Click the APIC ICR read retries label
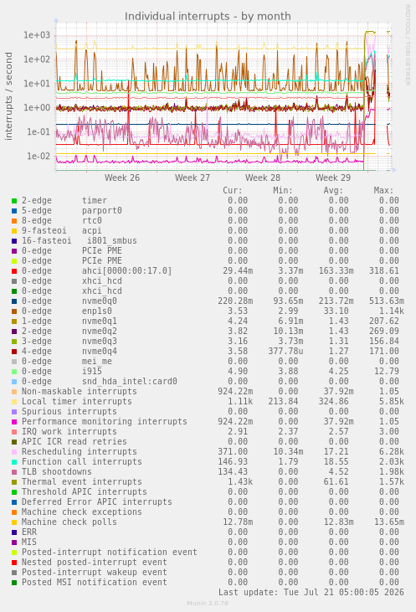 74,442
